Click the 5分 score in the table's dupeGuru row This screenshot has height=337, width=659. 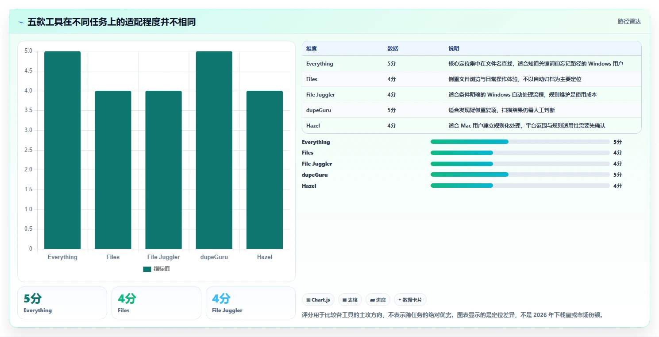391,110
